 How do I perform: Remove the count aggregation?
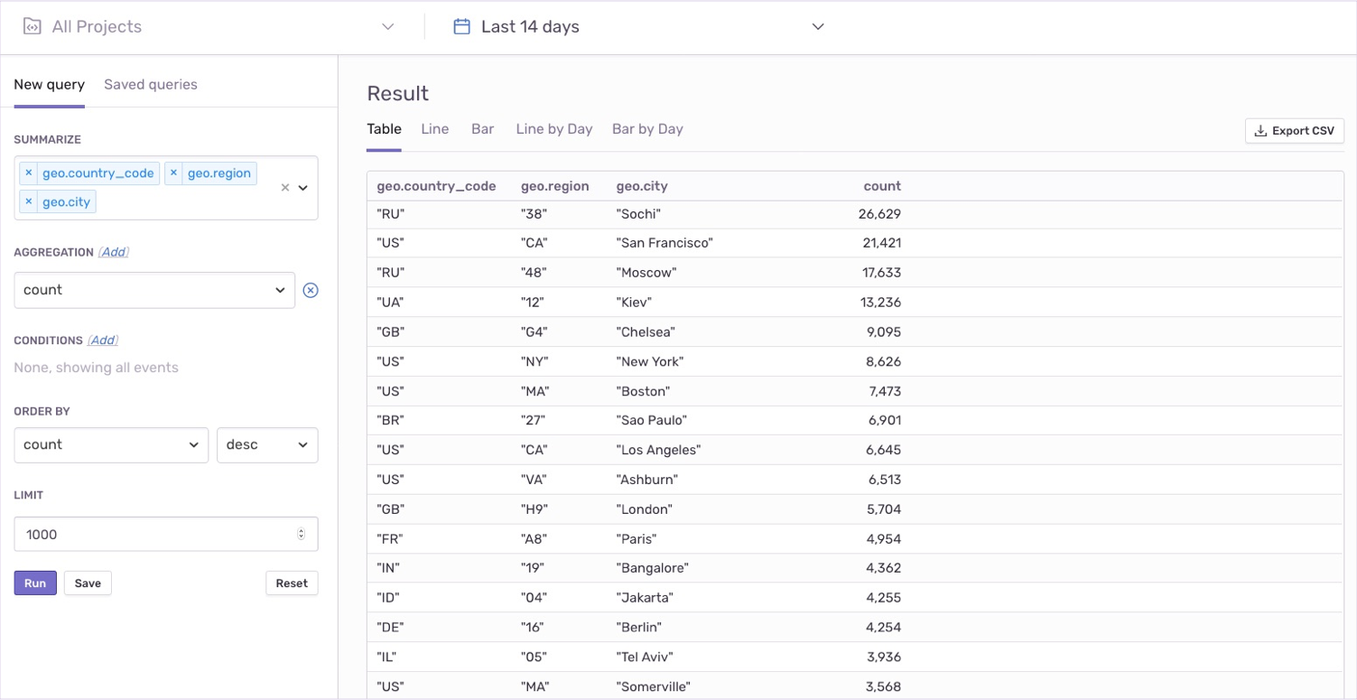point(311,290)
